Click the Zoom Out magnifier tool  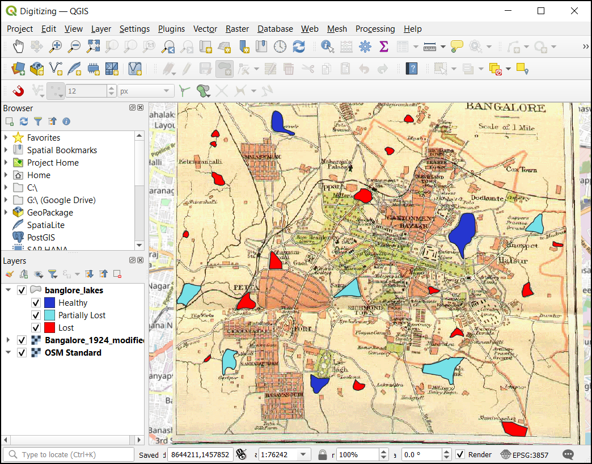74,47
